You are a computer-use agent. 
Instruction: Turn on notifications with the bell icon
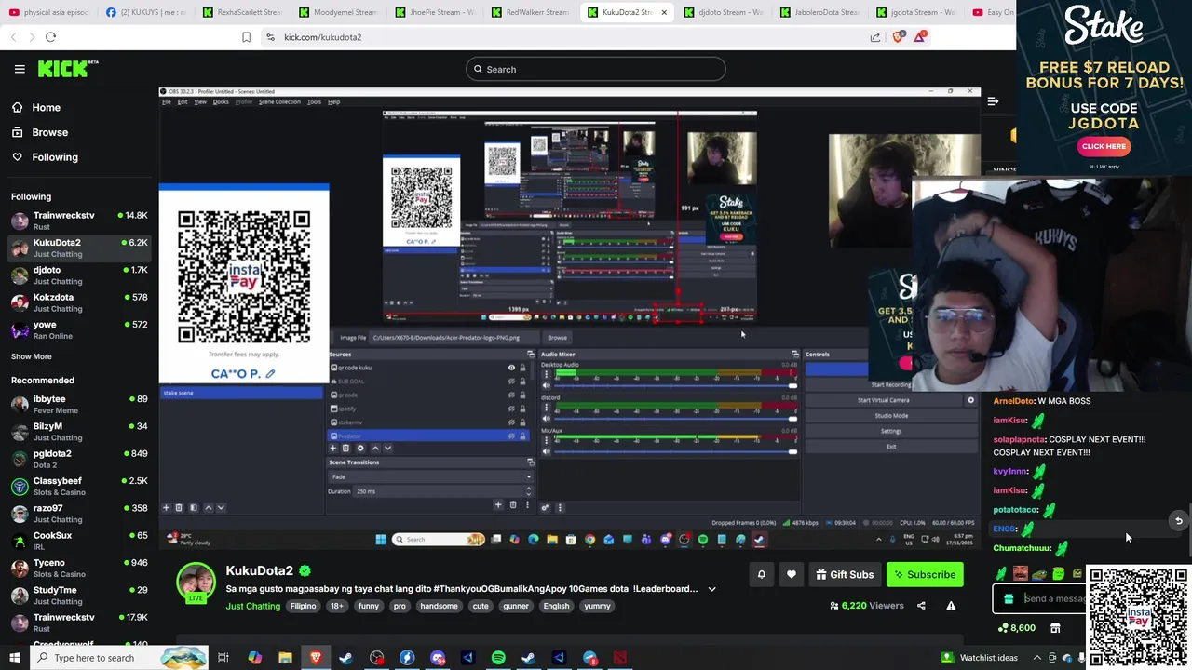click(761, 575)
